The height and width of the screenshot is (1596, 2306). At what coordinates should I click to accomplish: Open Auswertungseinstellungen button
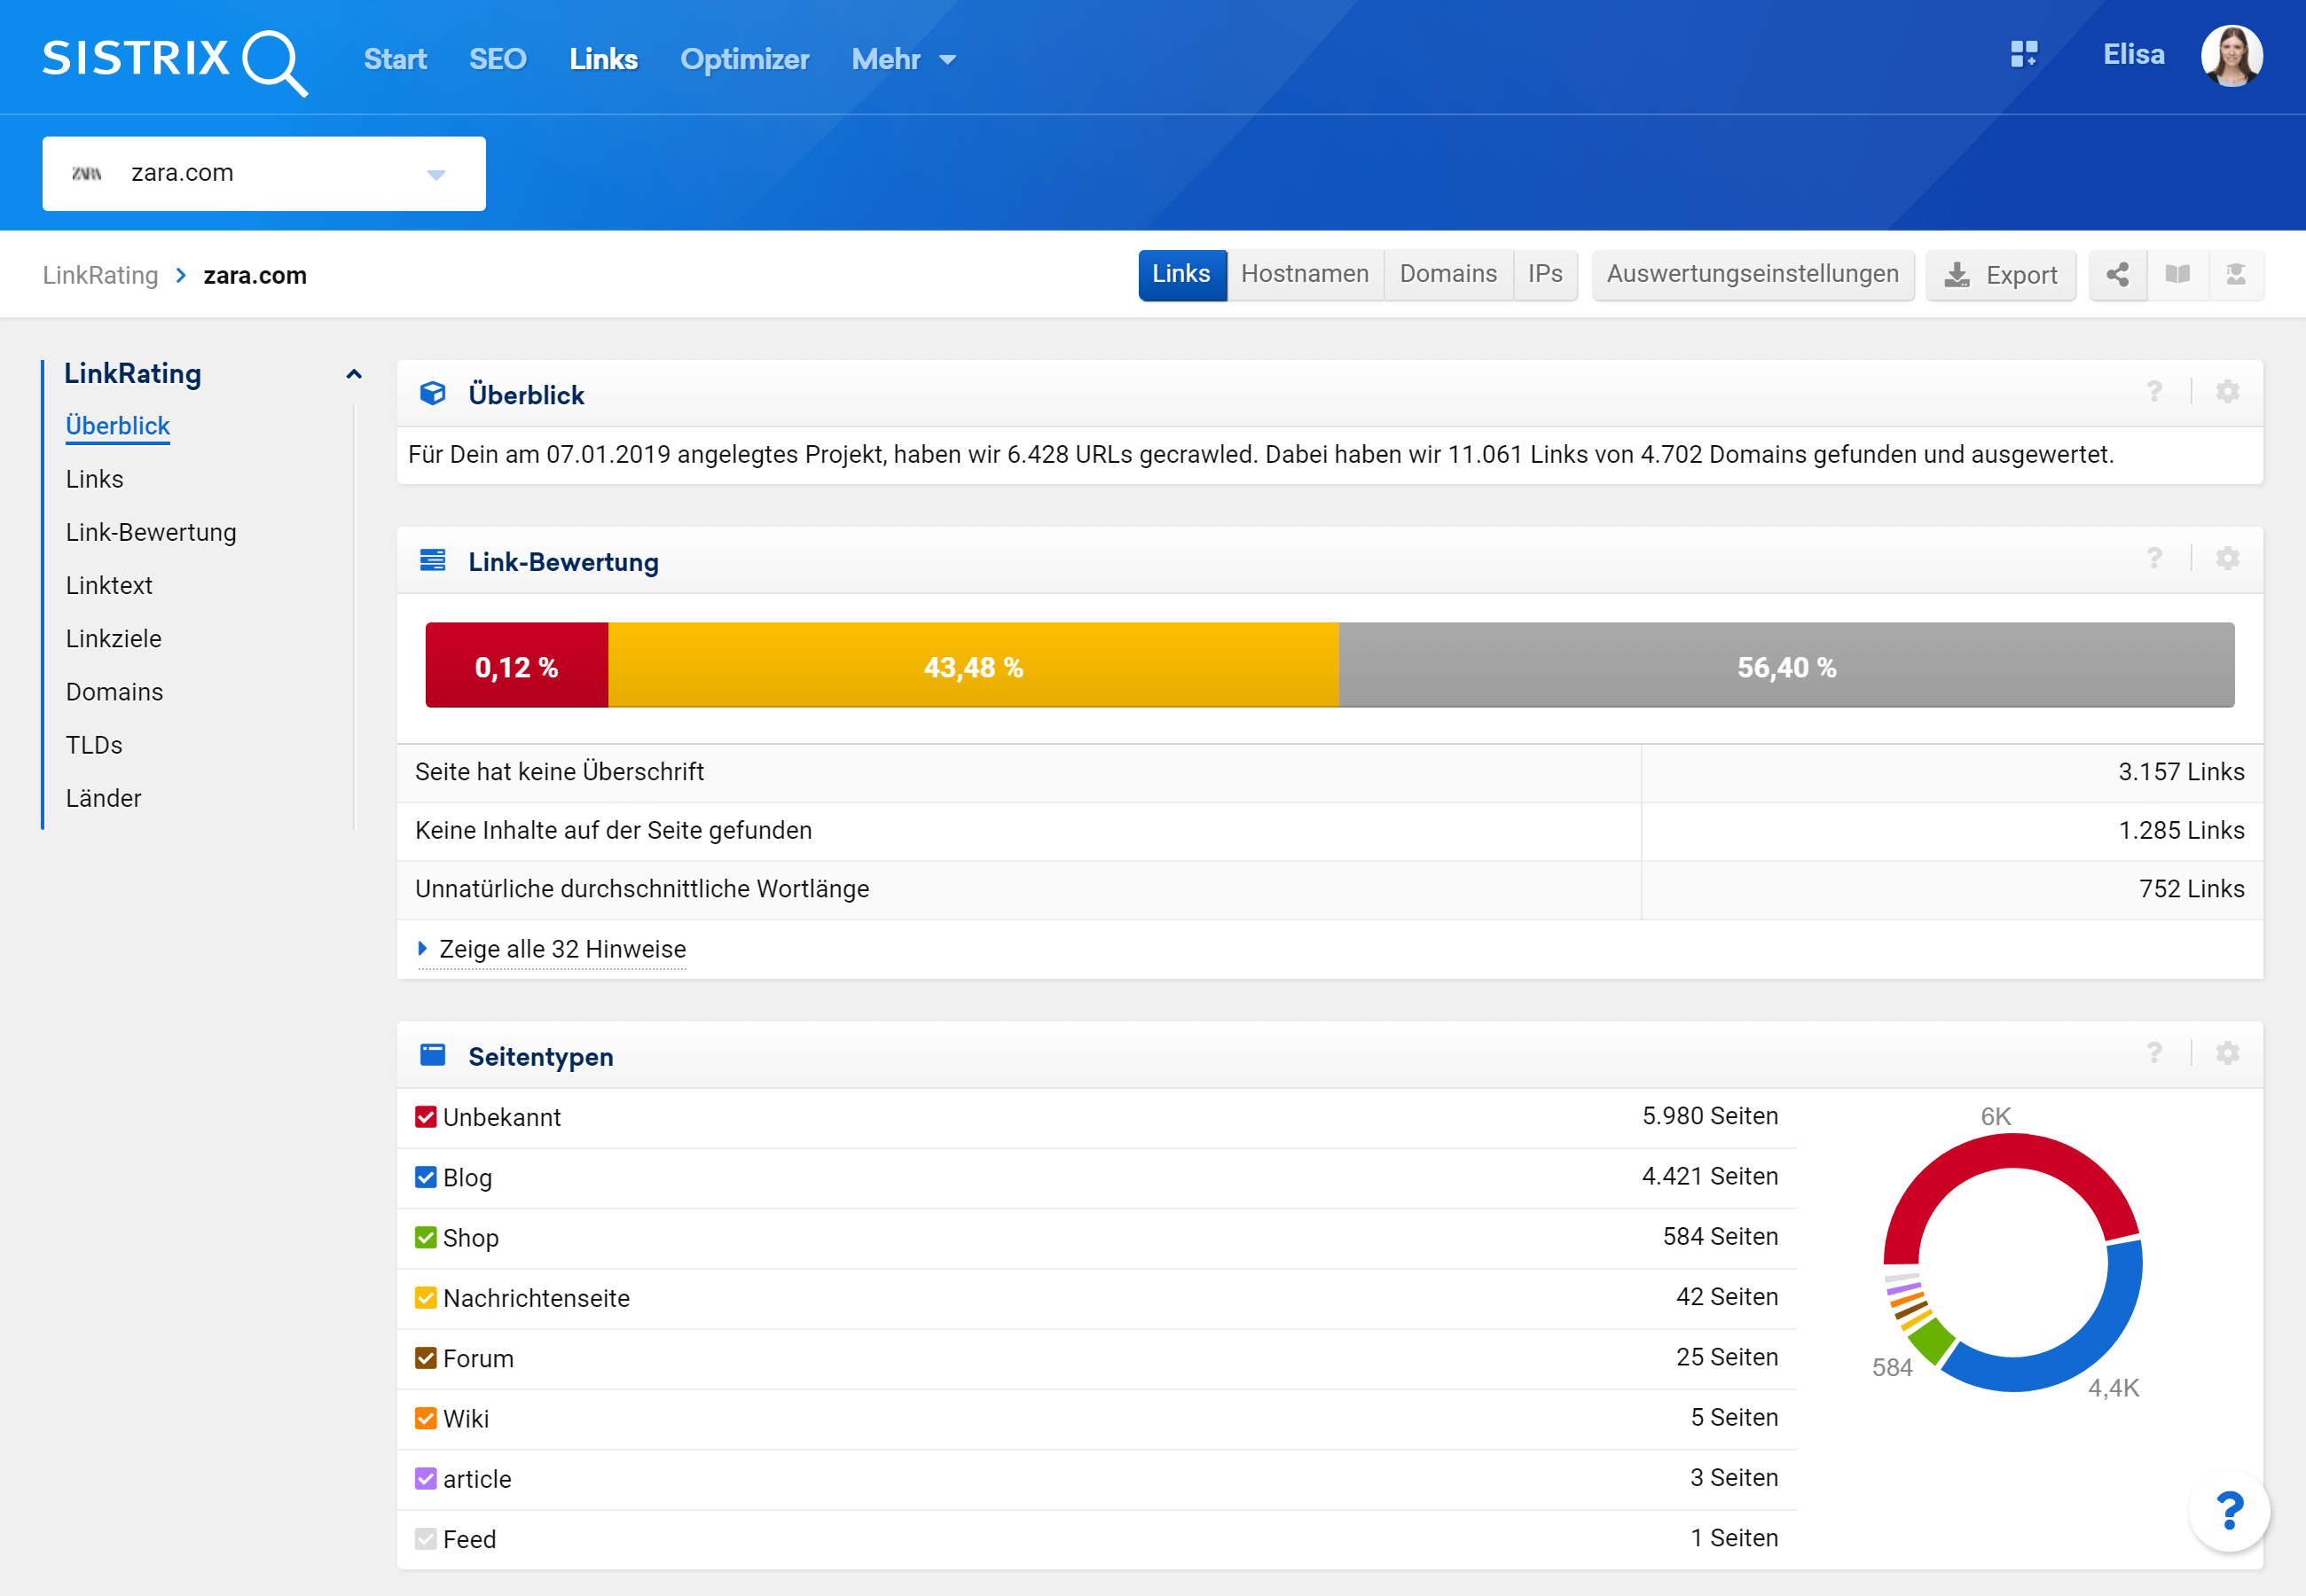(1752, 274)
